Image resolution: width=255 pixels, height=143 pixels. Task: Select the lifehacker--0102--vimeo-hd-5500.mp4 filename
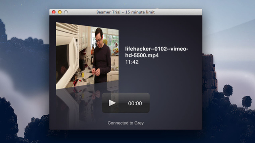click(157, 52)
